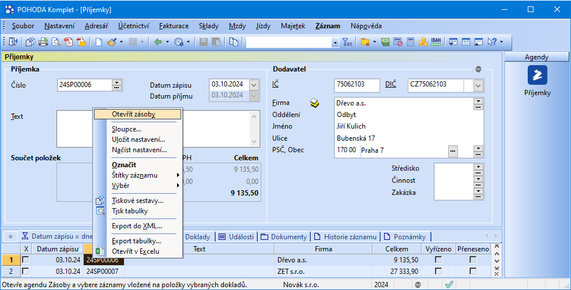Click the starred folder favorites icon
The width and height of the screenshot is (571, 290).
coord(365,42)
